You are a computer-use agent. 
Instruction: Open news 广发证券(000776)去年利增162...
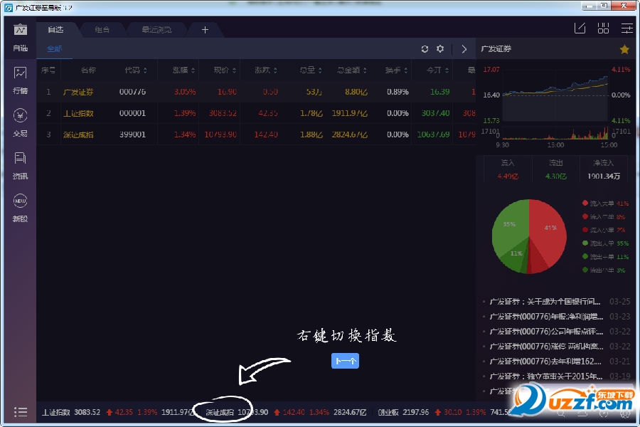(545, 362)
